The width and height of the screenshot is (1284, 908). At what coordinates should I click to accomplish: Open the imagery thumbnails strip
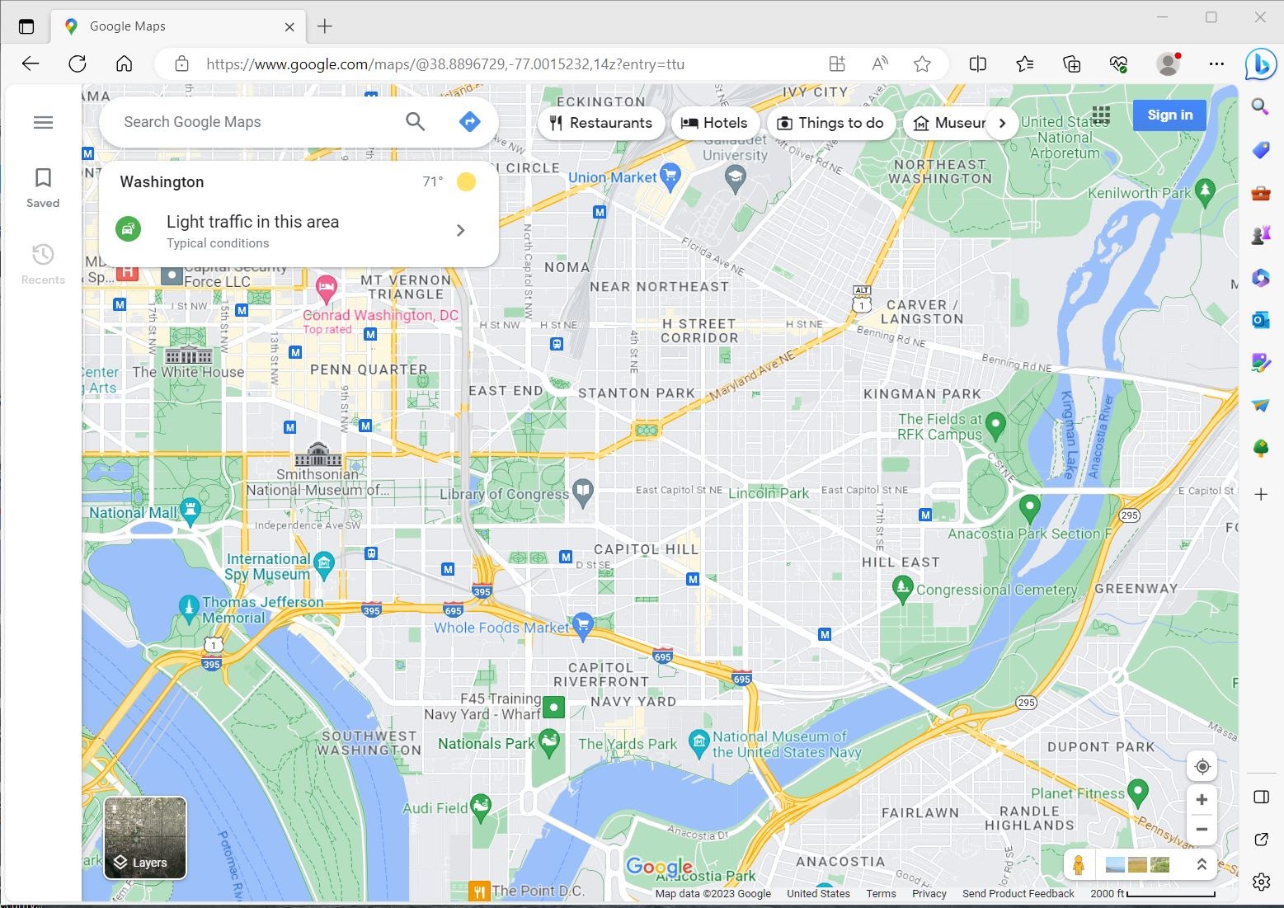(x=1137, y=864)
